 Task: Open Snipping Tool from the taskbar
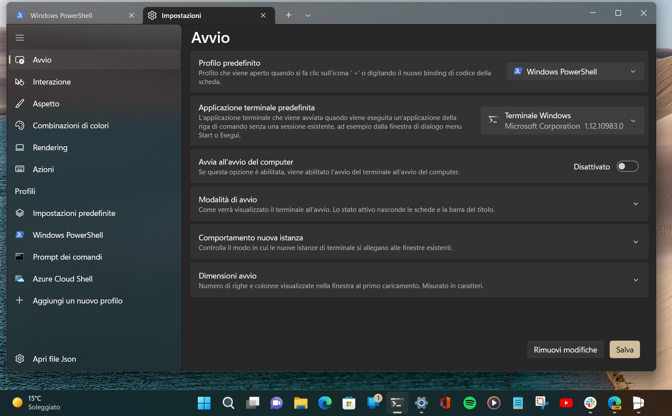[x=542, y=403]
